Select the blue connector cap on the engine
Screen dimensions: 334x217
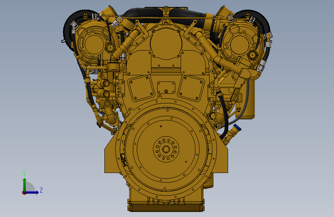coord(237,127)
